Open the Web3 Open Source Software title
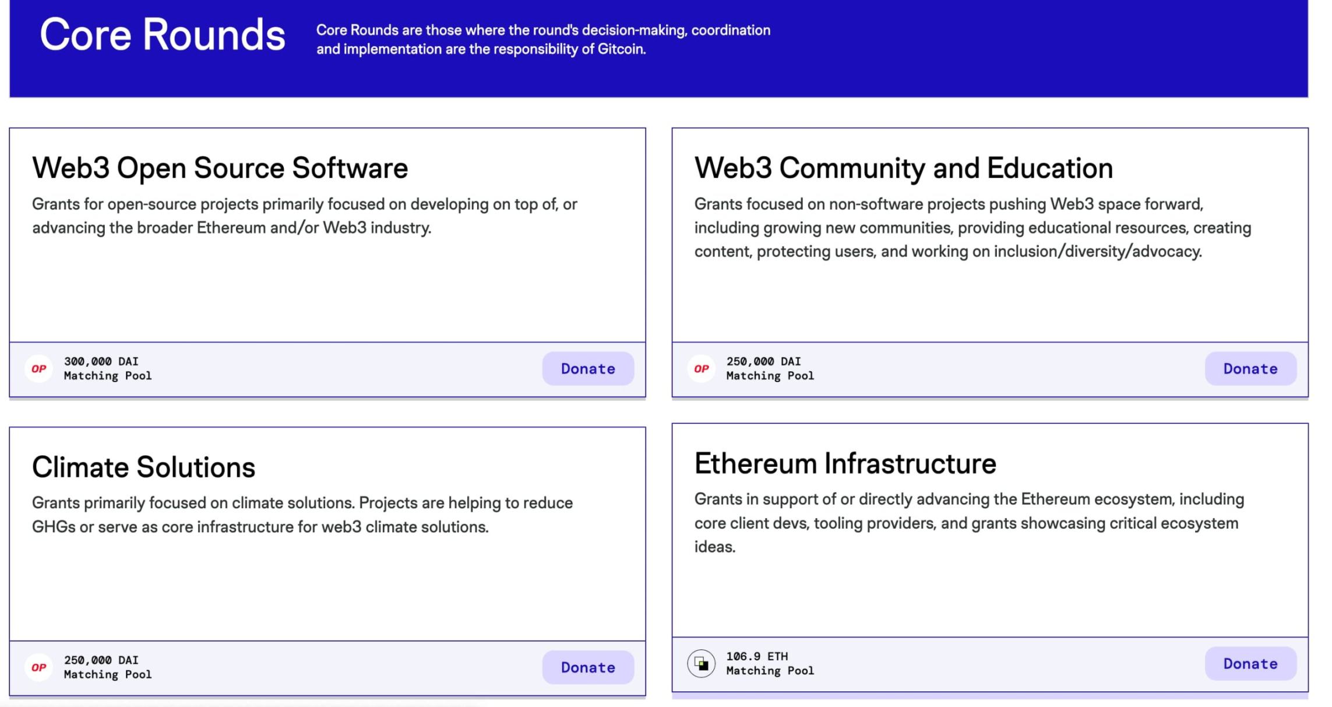The width and height of the screenshot is (1332, 707). [x=220, y=168]
